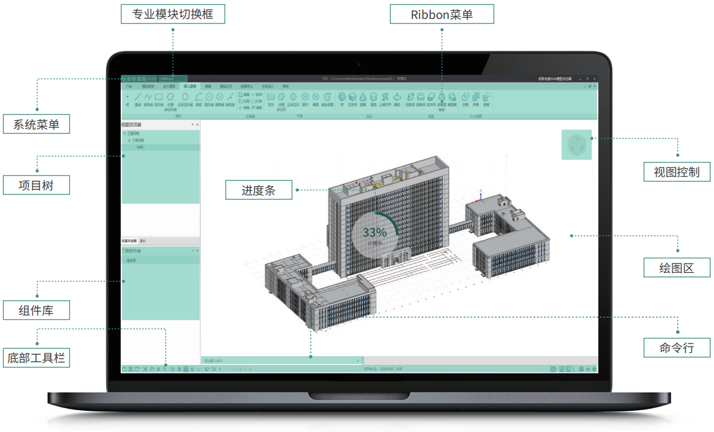Apply the 差集 boolean subtract

pos(487,100)
